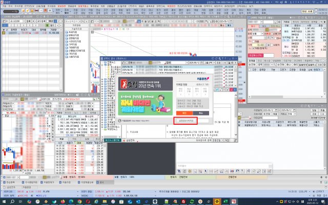Click the news list vertical scrollbar
Screen dimensions: 328x205
236,76
